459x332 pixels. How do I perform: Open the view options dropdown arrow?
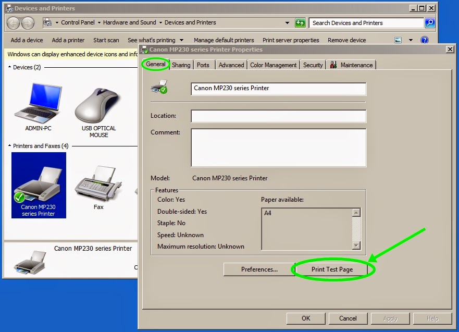(x=411, y=40)
